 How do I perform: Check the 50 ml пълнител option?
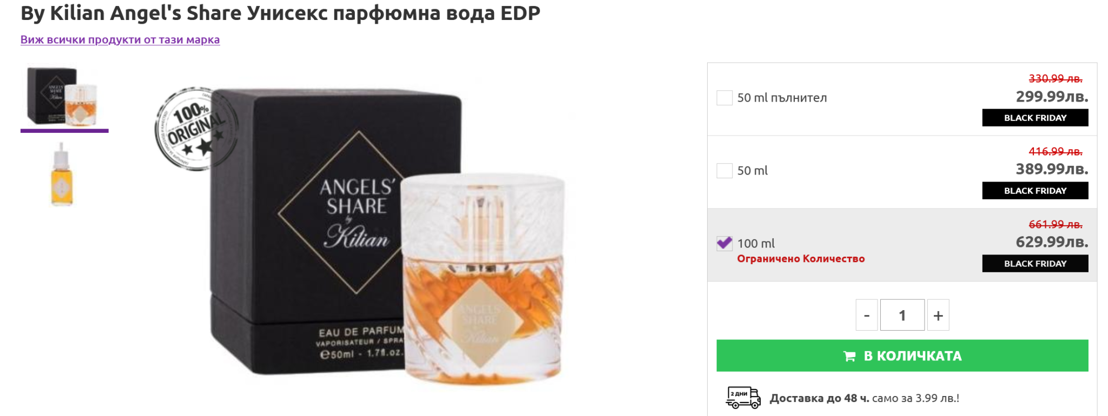tap(724, 98)
